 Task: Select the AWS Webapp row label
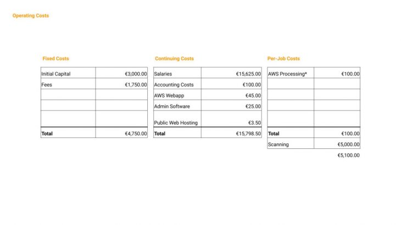pyautogui.click(x=169, y=96)
